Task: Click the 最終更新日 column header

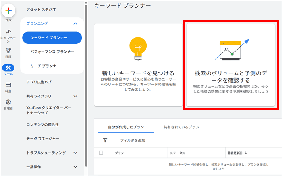Action: [x=235, y=153]
